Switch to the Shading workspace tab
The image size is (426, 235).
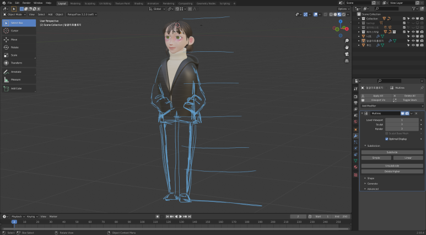pos(138,3)
